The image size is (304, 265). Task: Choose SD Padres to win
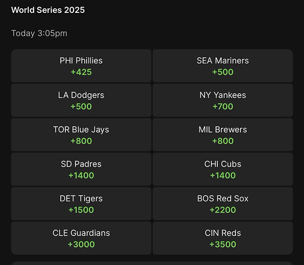(x=81, y=169)
